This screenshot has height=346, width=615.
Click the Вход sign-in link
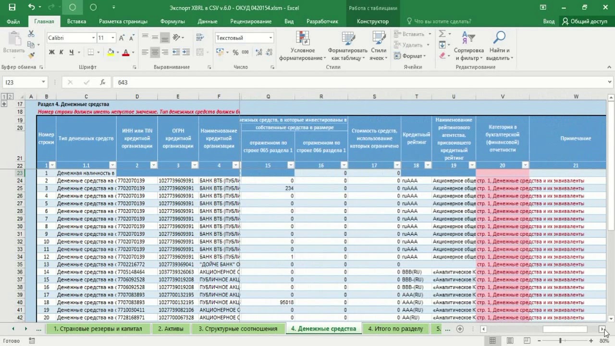click(549, 22)
